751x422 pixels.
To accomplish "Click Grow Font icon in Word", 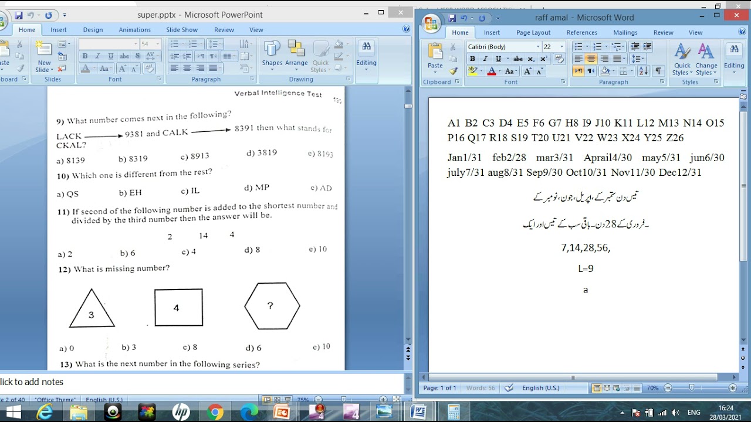I will point(527,71).
